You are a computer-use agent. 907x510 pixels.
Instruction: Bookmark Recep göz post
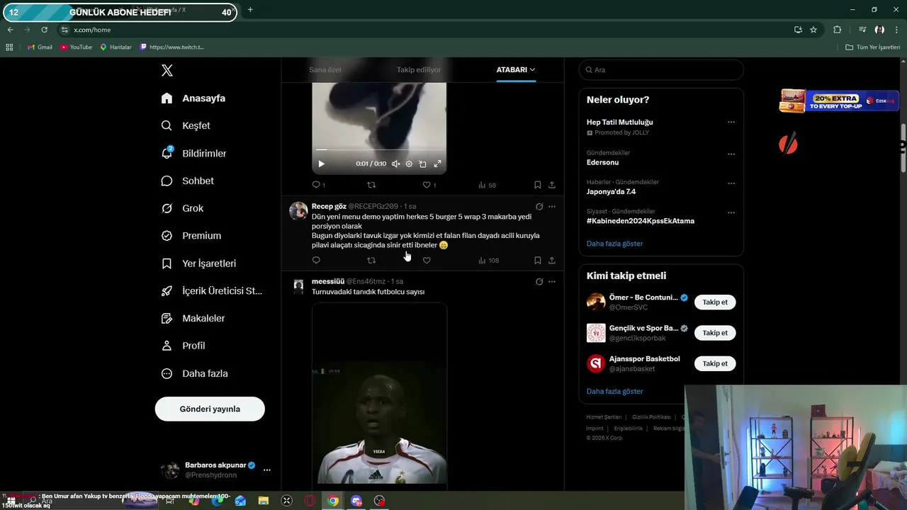[537, 260]
